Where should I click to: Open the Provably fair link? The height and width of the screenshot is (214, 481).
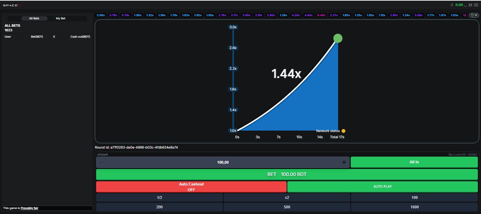[x=29, y=208]
